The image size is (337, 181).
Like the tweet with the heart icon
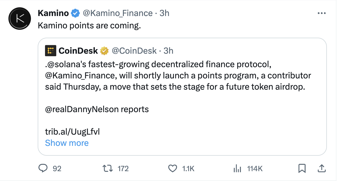tap(172, 168)
